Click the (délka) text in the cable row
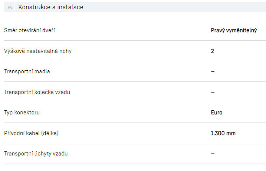Screen dimensions: 266x171 (49, 133)
